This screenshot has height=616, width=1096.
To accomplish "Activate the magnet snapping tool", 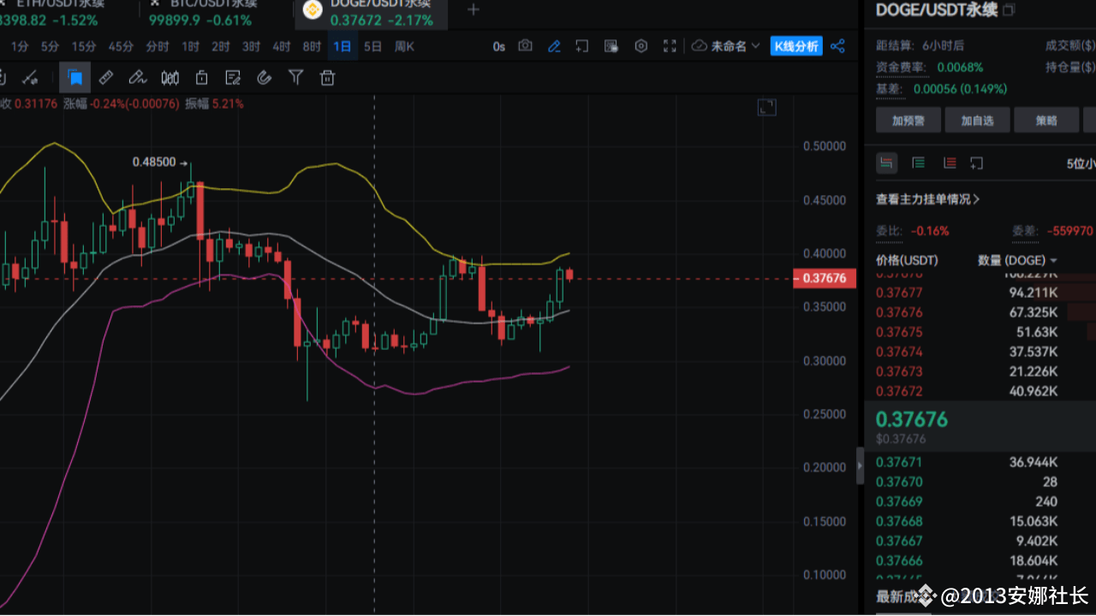I will pos(264,77).
